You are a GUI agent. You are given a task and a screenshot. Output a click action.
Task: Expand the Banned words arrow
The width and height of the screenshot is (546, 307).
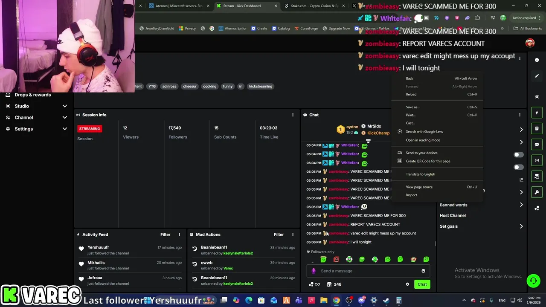521,205
